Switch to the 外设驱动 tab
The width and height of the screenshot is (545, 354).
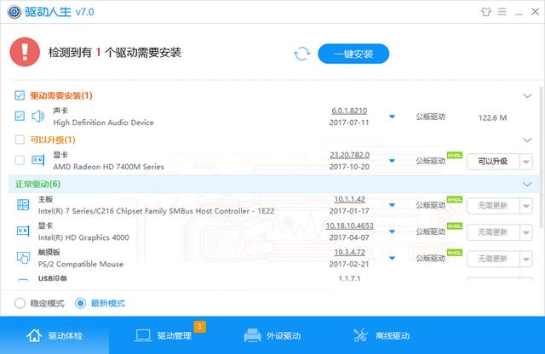point(272,335)
